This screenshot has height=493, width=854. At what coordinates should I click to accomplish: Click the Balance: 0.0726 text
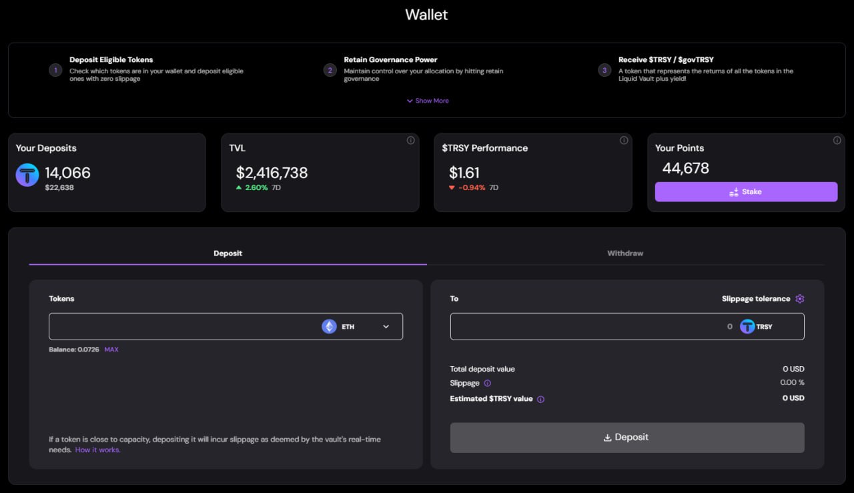tap(73, 350)
